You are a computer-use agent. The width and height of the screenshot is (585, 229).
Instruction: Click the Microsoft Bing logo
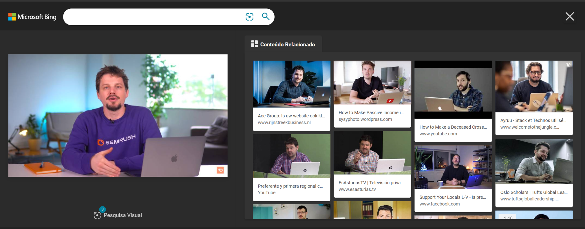click(32, 17)
